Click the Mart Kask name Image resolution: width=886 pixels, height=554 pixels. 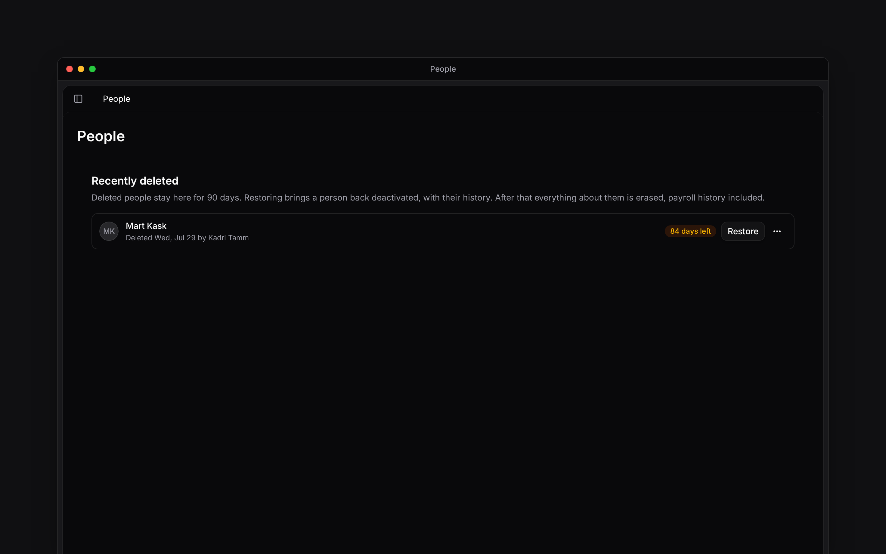point(146,226)
